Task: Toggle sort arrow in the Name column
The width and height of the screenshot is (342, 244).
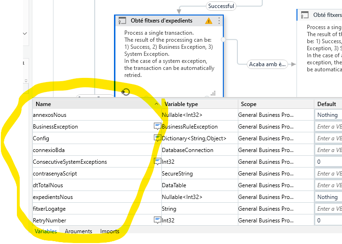Action: tap(156, 104)
